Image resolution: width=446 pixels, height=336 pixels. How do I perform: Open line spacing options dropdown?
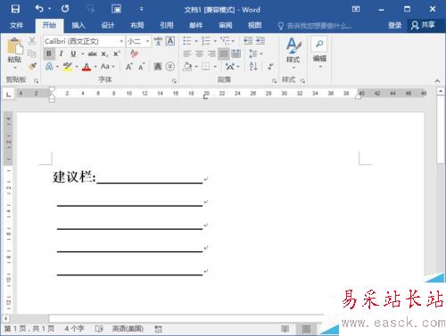coord(256,53)
